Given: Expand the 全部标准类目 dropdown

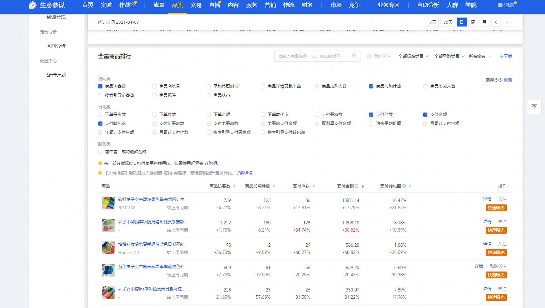Looking at the screenshot, I should (x=414, y=56).
